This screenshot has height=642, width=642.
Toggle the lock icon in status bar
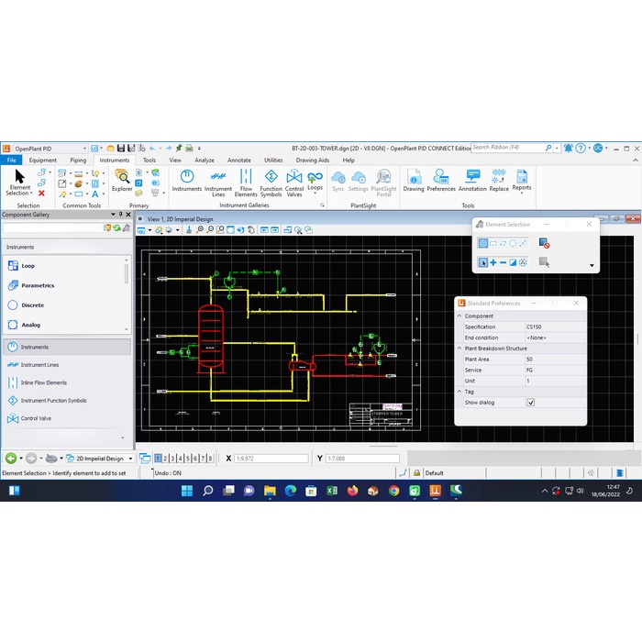[416, 473]
